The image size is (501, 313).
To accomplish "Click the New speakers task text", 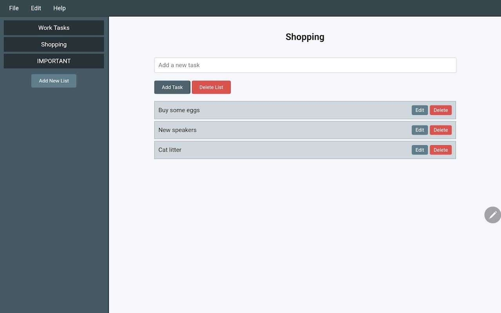I will (177, 130).
